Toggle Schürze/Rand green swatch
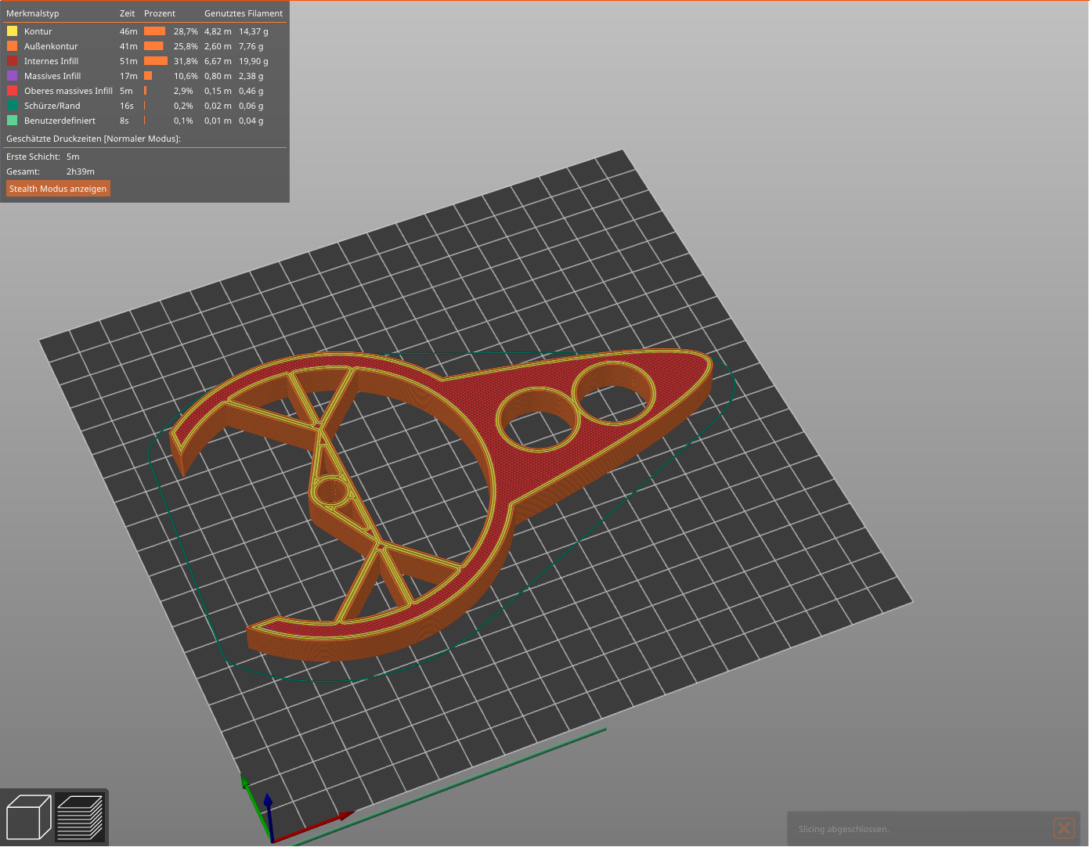 (12, 106)
